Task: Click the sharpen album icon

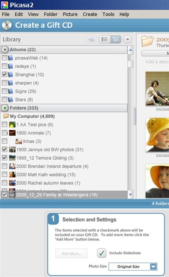Action: tap(11, 83)
